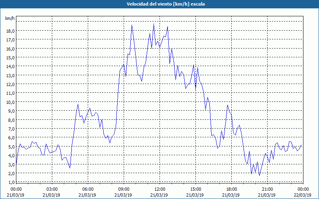Click the 1,0 y-axis value
Image resolution: width=319 pixels, height=199 pixels.
(x=11, y=182)
